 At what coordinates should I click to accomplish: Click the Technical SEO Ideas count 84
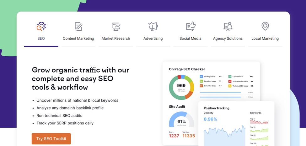click(x=252, y=86)
